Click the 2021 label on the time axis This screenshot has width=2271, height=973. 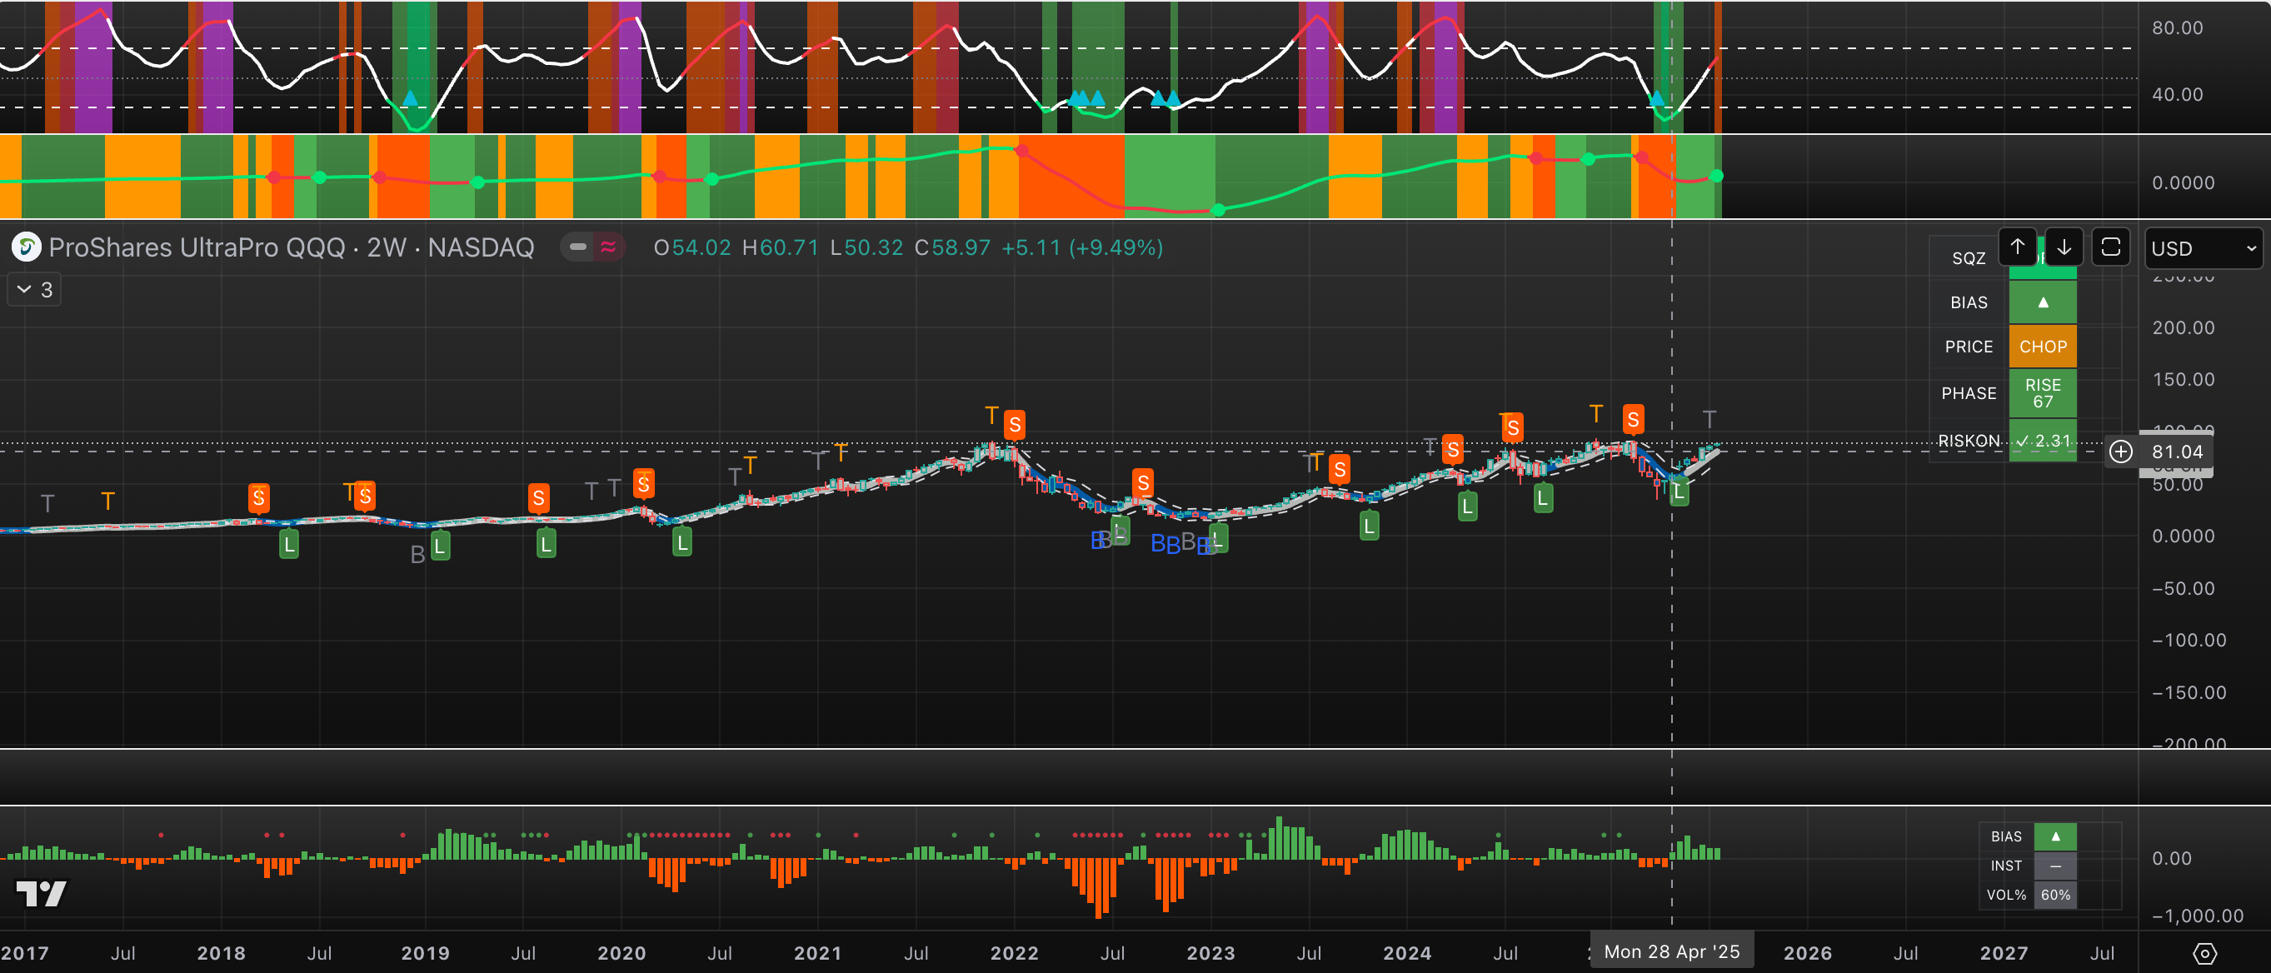coord(818,953)
